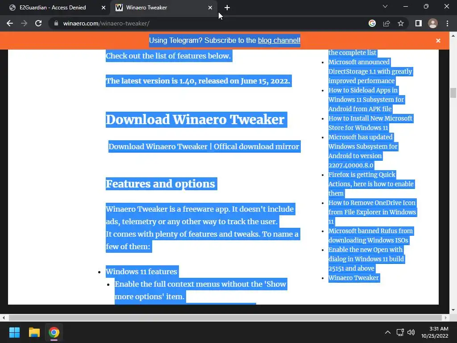This screenshot has width=457, height=343.
Task: Open a new browser tab
Action: point(227,8)
